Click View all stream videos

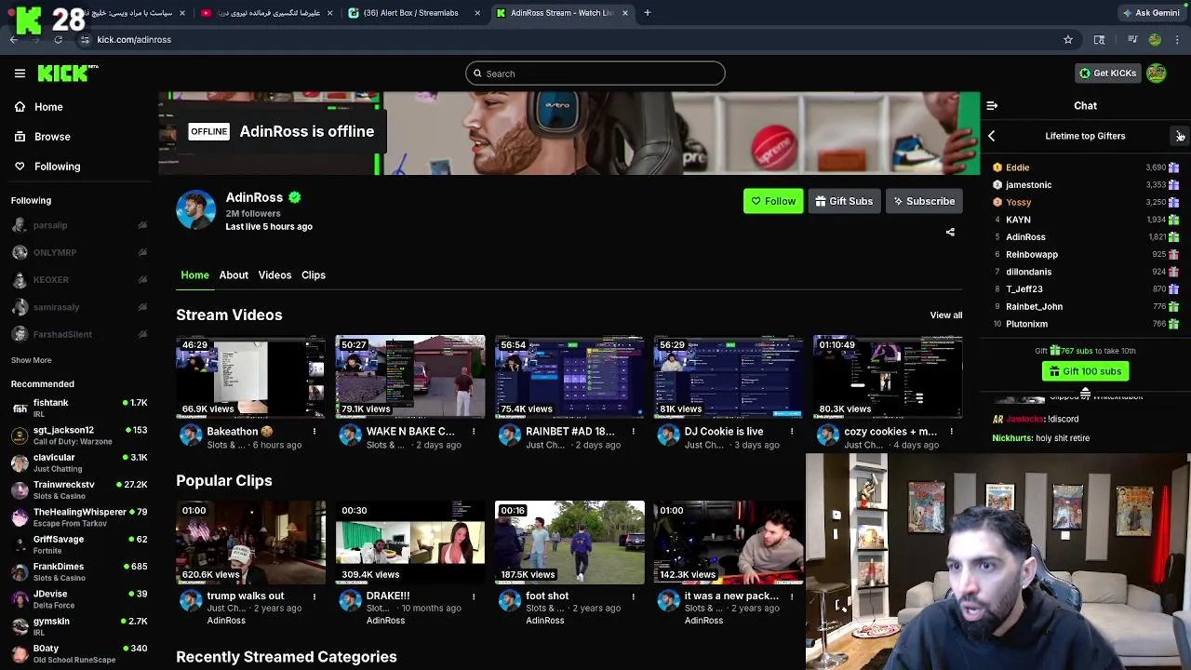coord(946,315)
